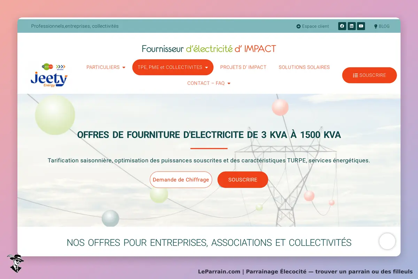Click the 'OFFRES DE FOURNITURE D'ELECTRICITE' heading
Viewport: 418px width, 279px height.
[x=209, y=135]
